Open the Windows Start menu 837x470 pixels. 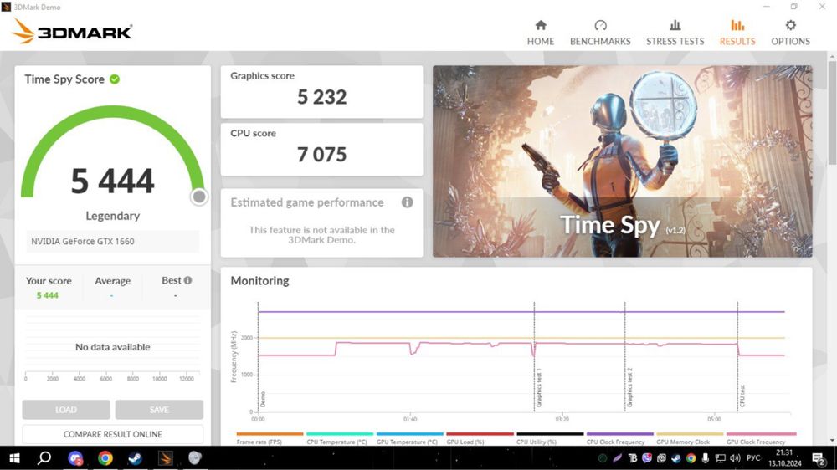point(14,457)
